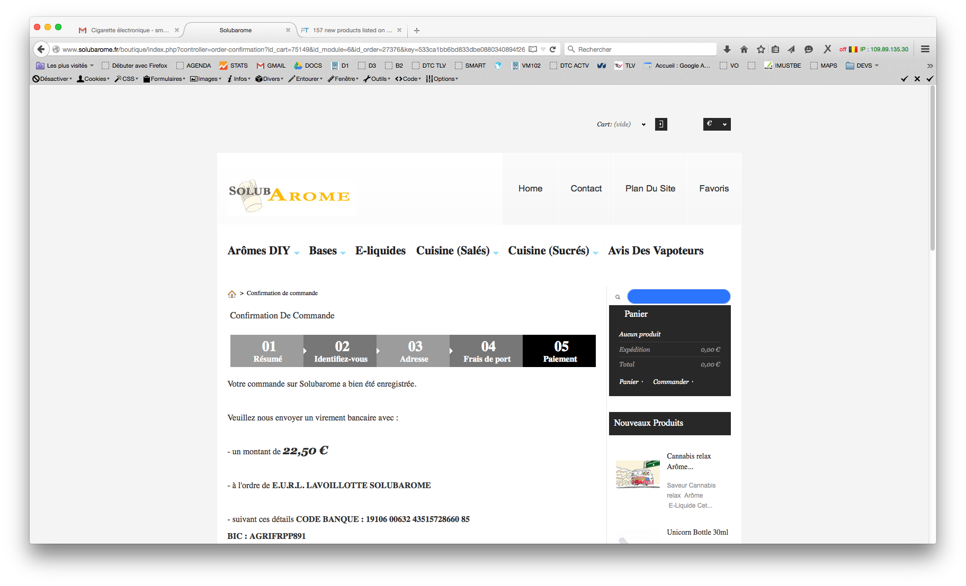
Task: Open the STATS bookmark
Action: click(x=234, y=66)
